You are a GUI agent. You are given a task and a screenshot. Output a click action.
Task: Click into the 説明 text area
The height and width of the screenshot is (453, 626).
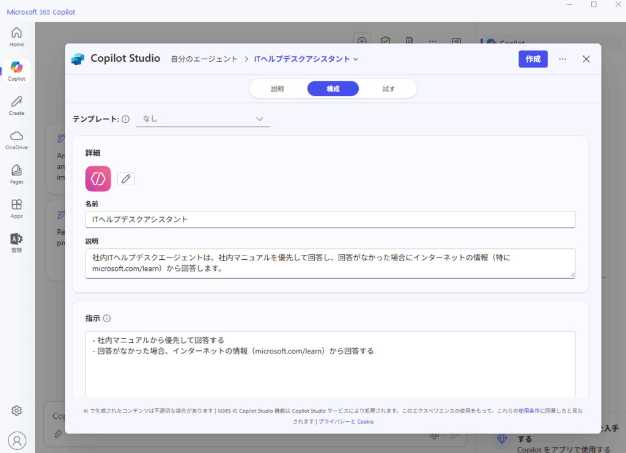(x=330, y=263)
